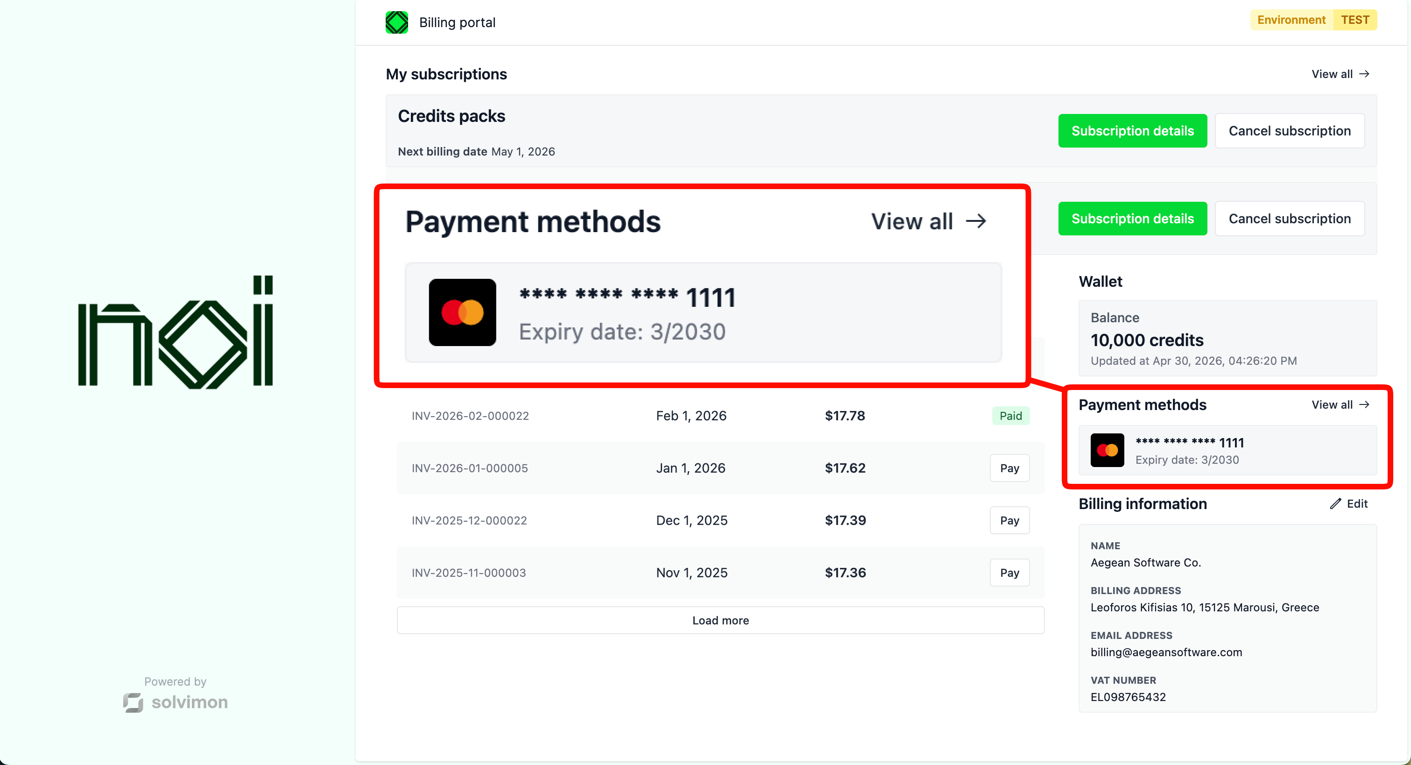
Task: Open Subscription details for the second subscription
Action: 1132,219
